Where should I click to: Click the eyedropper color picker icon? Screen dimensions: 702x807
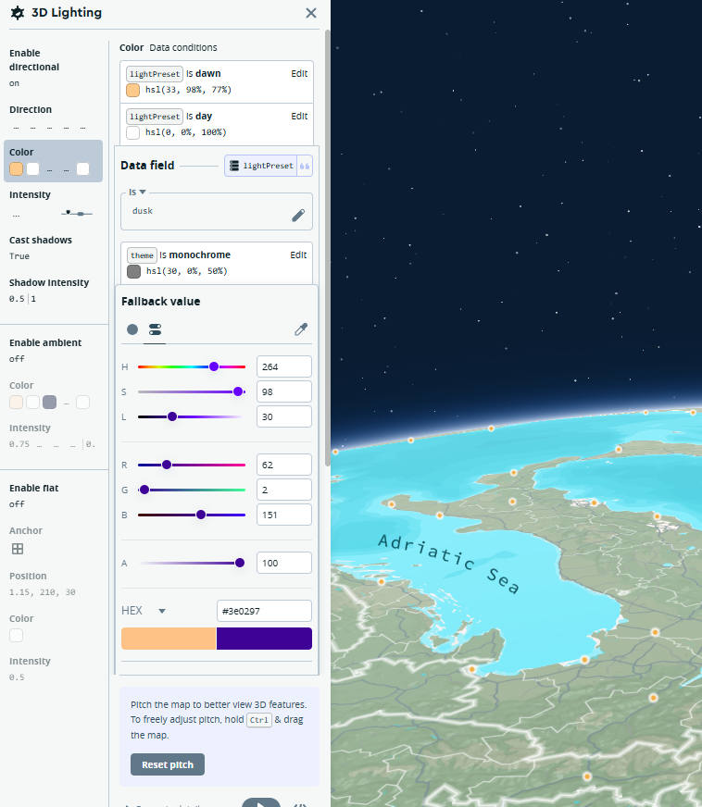[300, 329]
